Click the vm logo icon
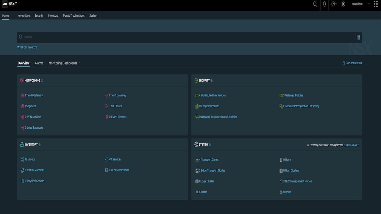 pyautogui.click(x=5, y=4)
